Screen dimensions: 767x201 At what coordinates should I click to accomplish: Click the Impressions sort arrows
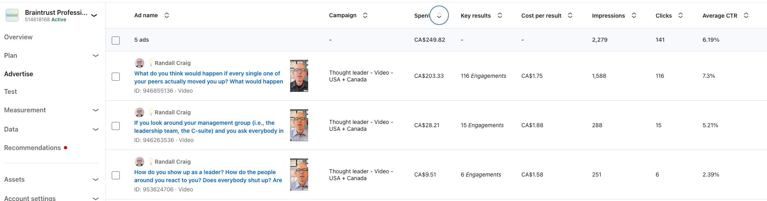[x=634, y=15]
